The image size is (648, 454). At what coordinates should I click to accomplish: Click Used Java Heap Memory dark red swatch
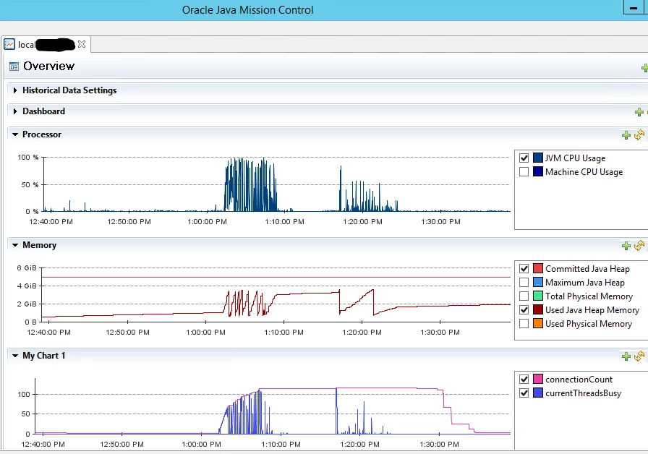pyautogui.click(x=537, y=309)
